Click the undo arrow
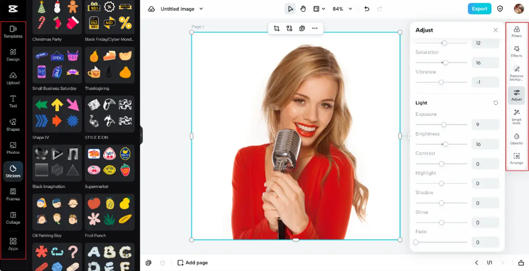Image resolution: width=529 pixels, height=271 pixels. (367, 9)
